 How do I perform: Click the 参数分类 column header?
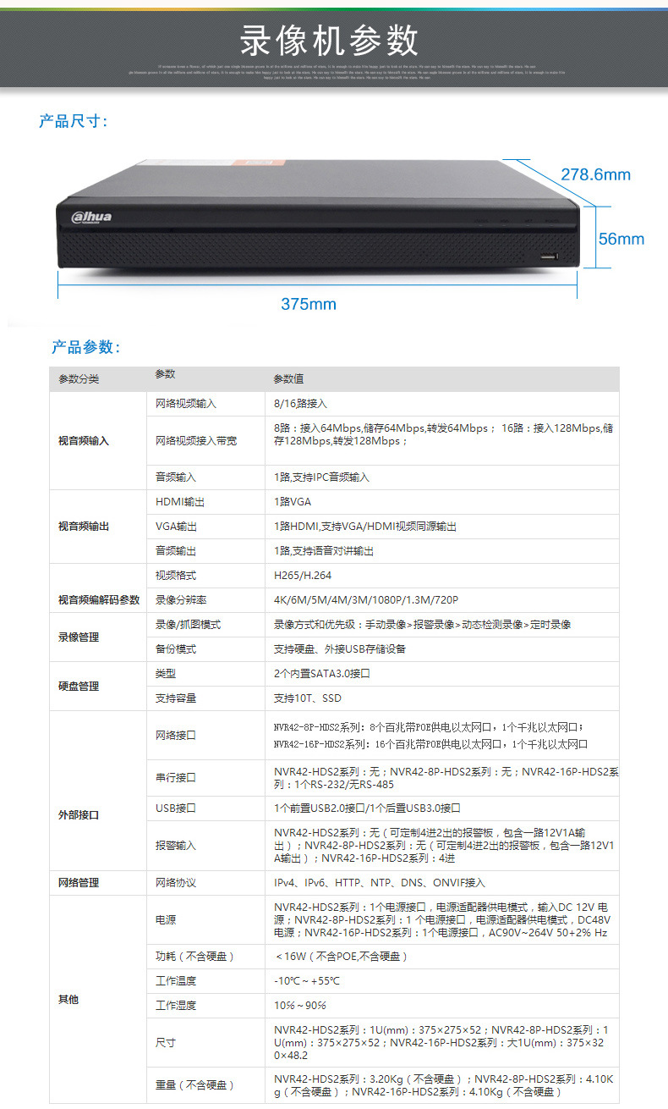tap(79, 379)
